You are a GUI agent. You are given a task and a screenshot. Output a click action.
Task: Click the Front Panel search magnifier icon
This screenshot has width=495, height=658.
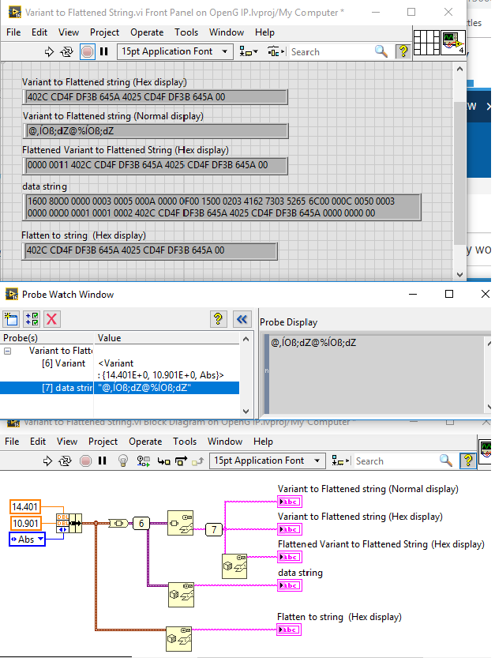click(x=381, y=51)
